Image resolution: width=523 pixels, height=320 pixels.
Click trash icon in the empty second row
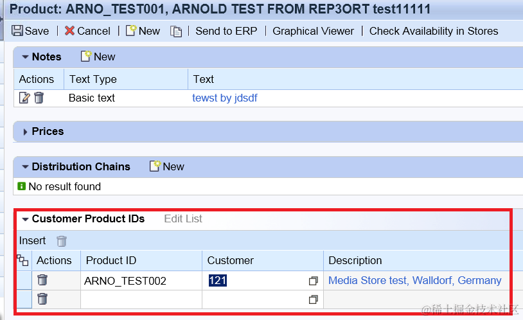click(x=42, y=299)
